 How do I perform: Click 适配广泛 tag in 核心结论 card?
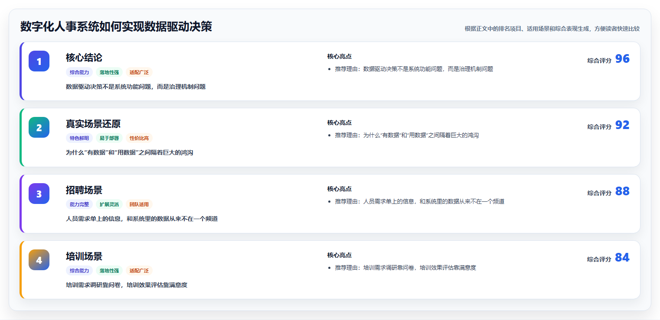(139, 72)
